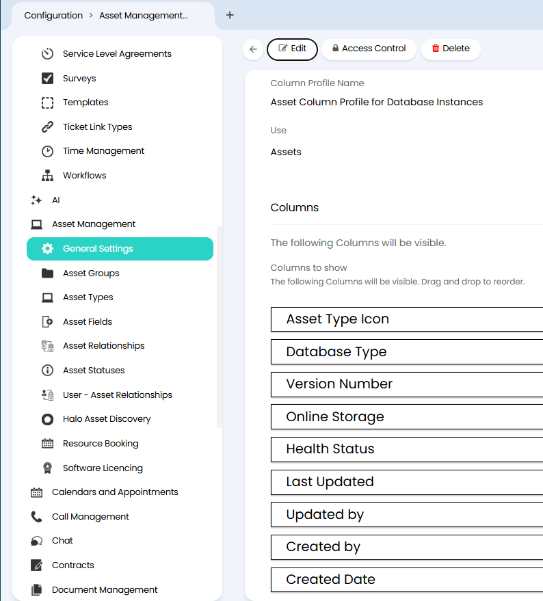Image resolution: width=543 pixels, height=601 pixels.
Task: Click the Edit button
Action: click(292, 49)
